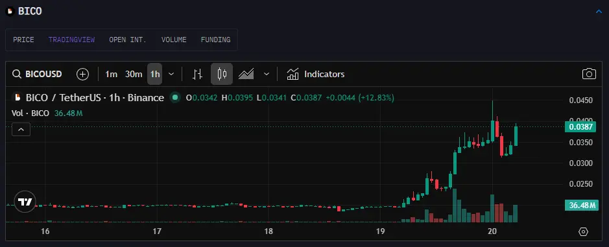The height and width of the screenshot is (247, 609).
Task: Add a comparison symbol with plus icon
Action: point(83,74)
